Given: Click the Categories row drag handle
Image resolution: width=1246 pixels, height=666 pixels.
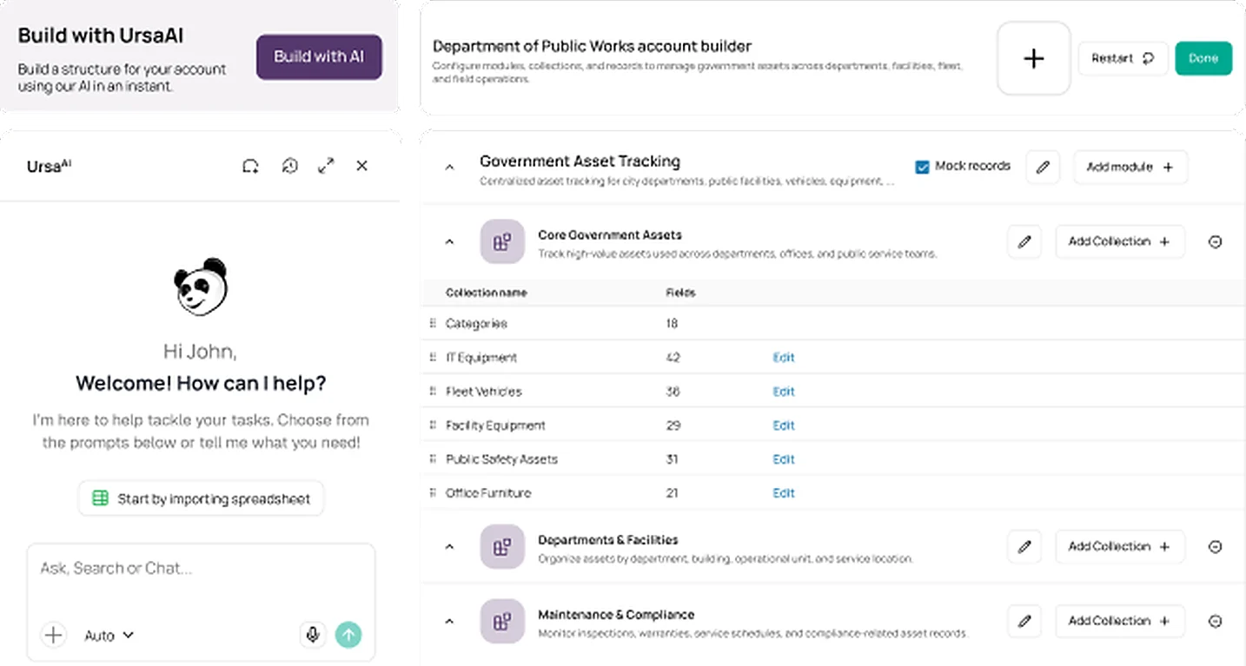Looking at the screenshot, I should pyautogui.click(x=433, y=324).
